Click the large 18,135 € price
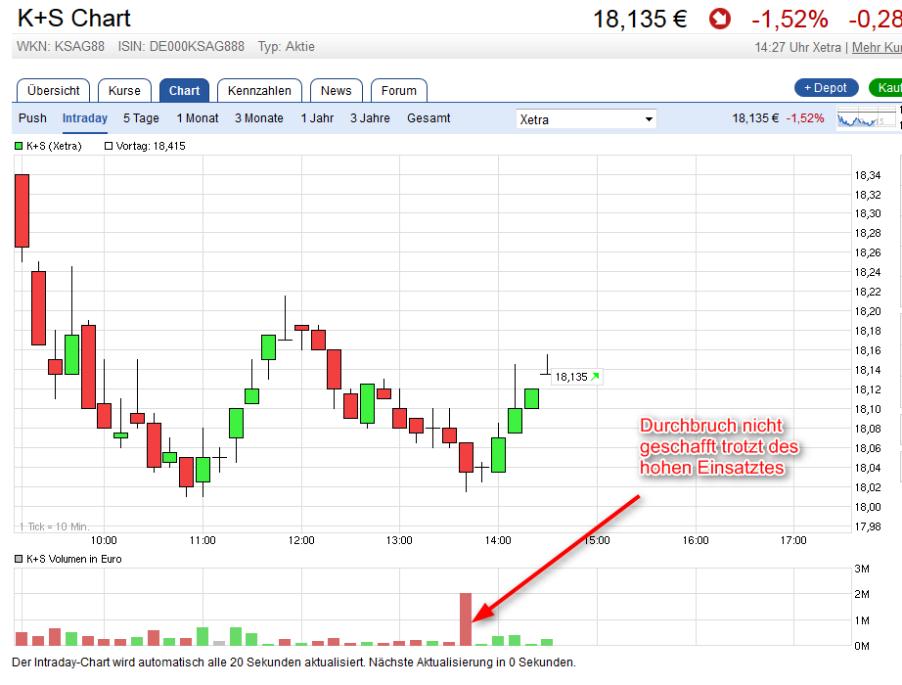The height and width of the screenshot is (685, 902). [640, 19]
